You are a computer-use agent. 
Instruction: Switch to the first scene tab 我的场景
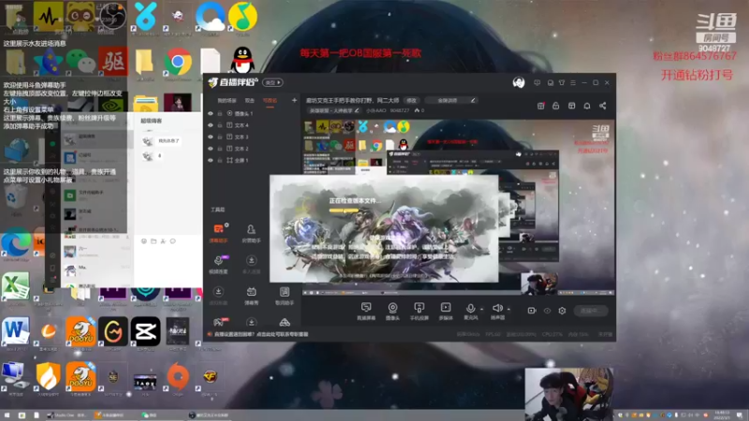coord(227,101)
